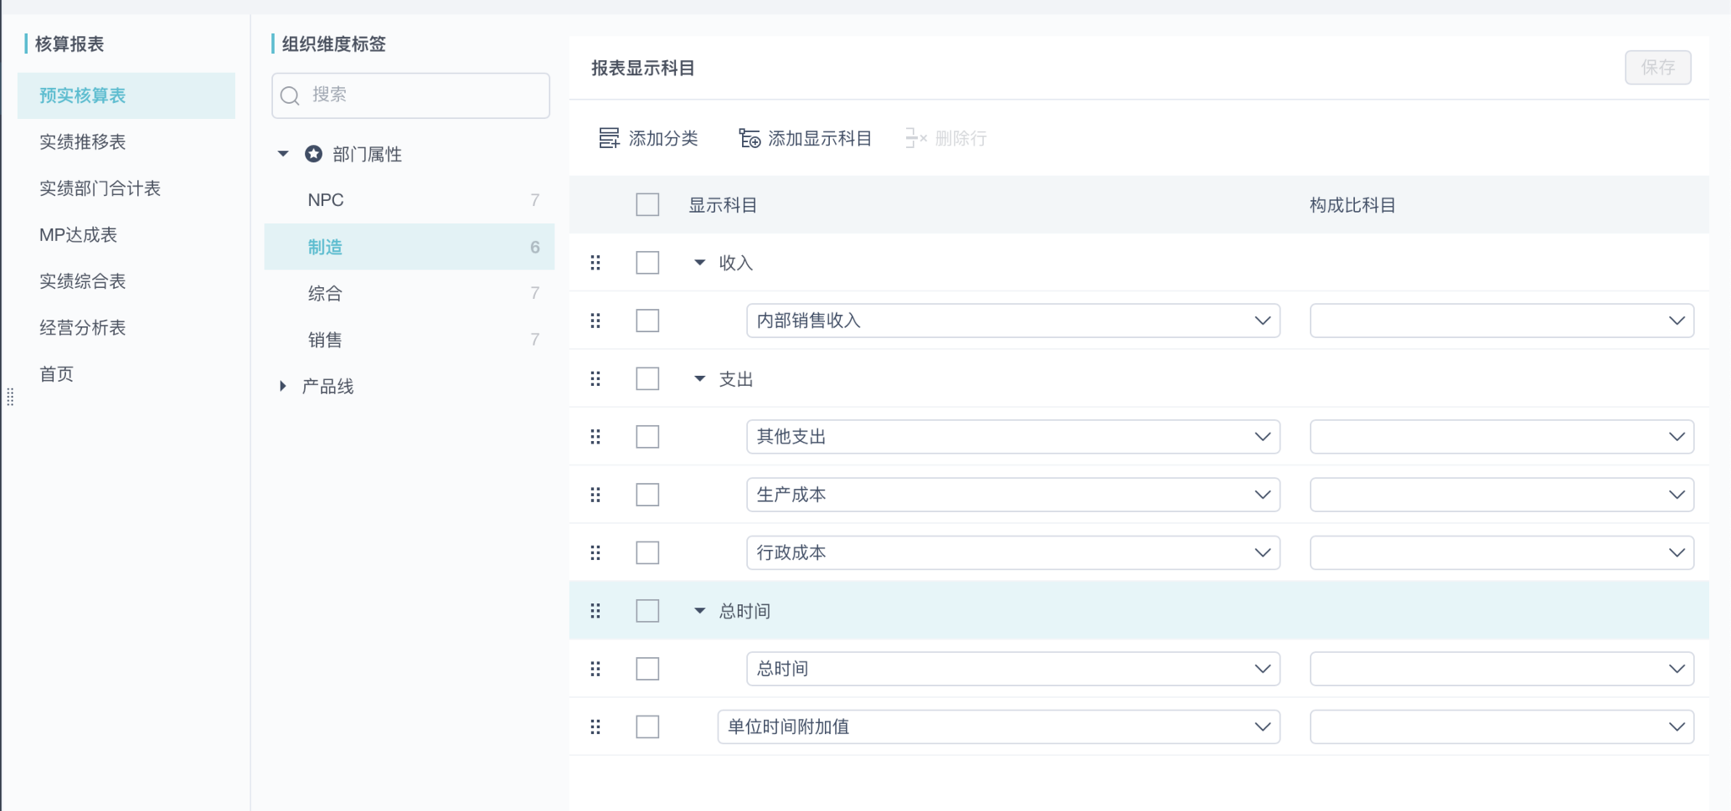This screenshot has height=811, width=1731.
Task: Click the search magnifier icon
Action: point(290,95)
